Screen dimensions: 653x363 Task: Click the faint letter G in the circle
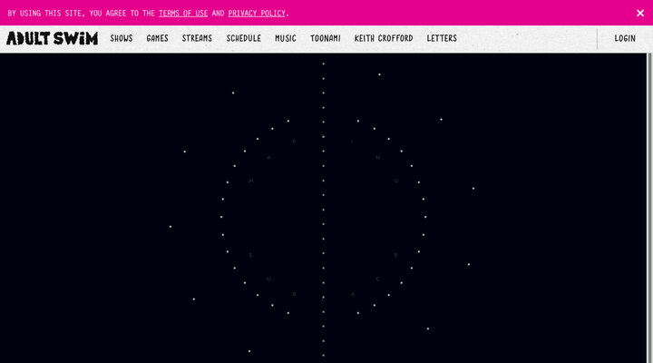[395, 181]
